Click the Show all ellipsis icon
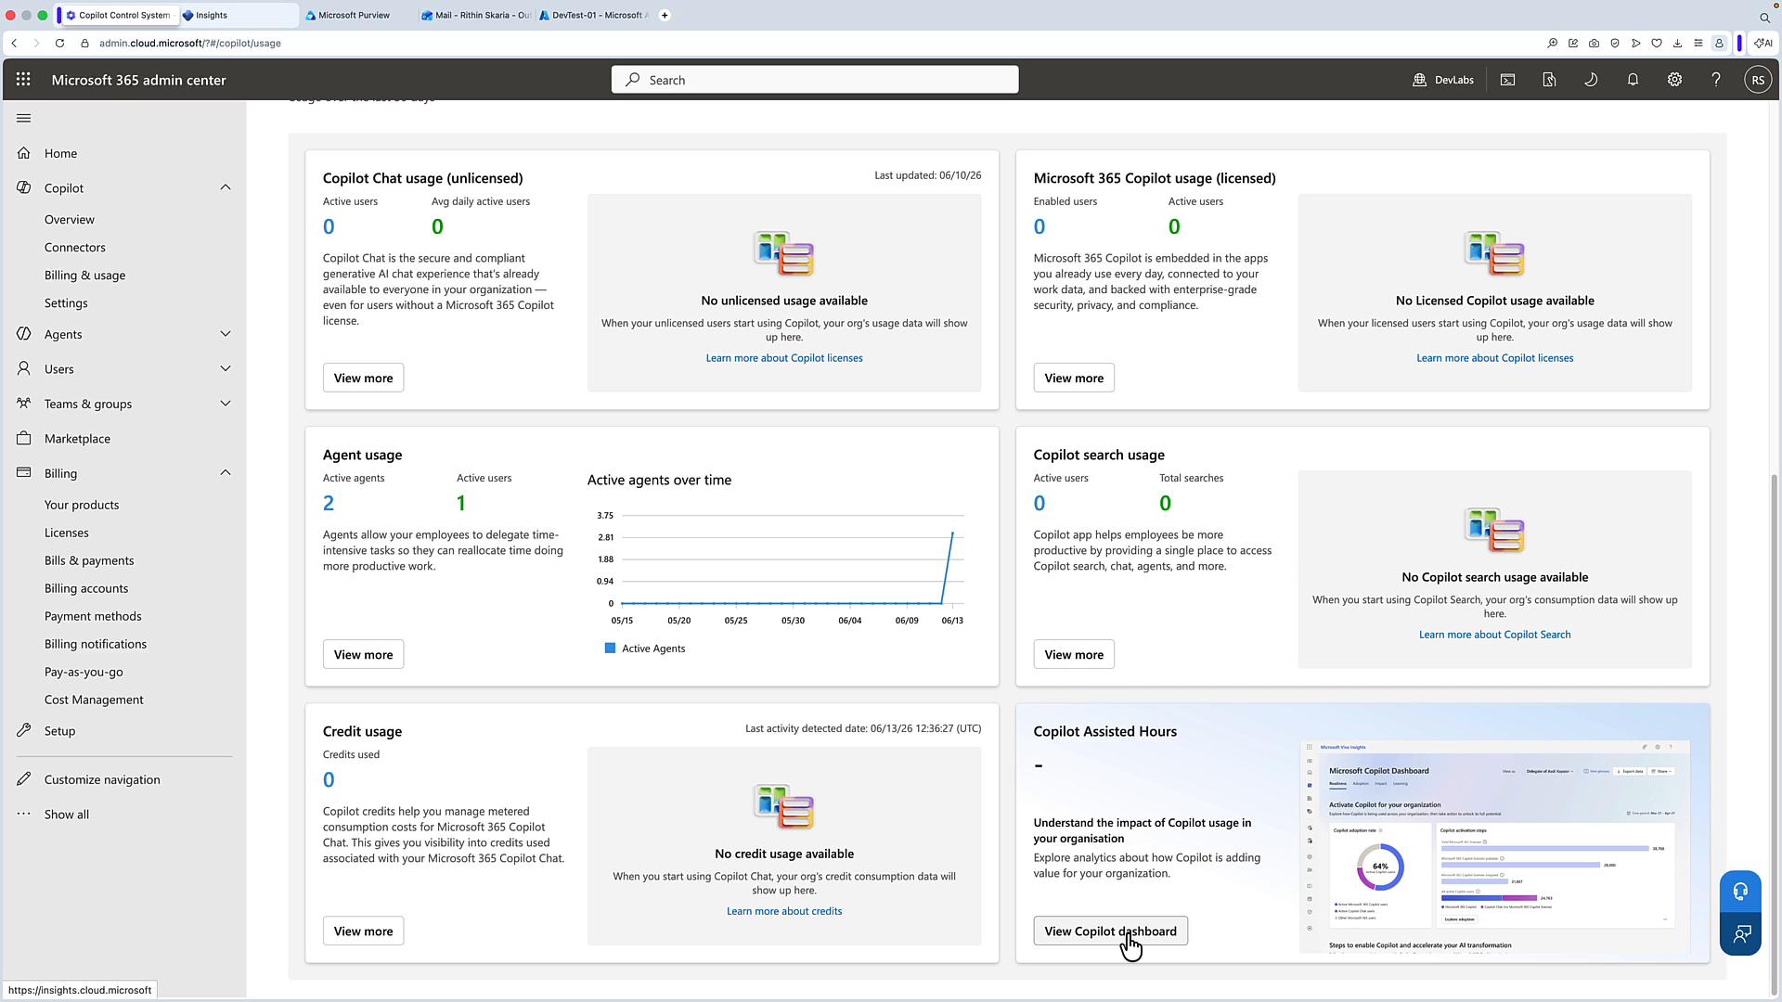1782x1002 pixels. (x=24, y=814)
